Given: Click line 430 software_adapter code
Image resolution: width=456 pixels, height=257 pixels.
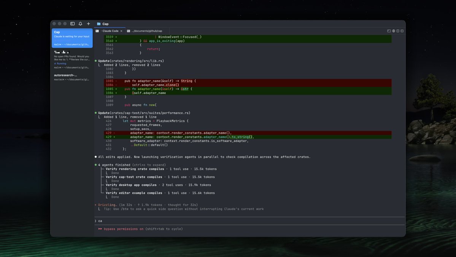Looking at the screenshot, I should coord(189,141).
